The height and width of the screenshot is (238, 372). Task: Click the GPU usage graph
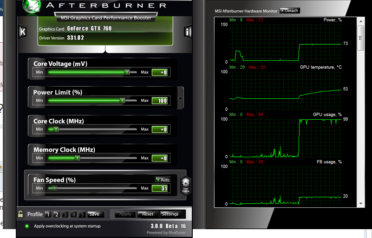[286, 138]
